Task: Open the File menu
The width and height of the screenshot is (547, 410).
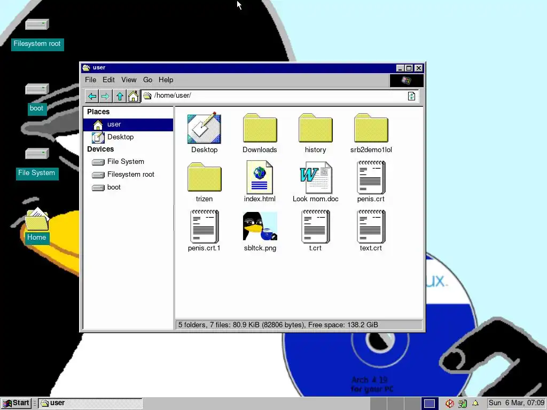Action: pos(91,80)
